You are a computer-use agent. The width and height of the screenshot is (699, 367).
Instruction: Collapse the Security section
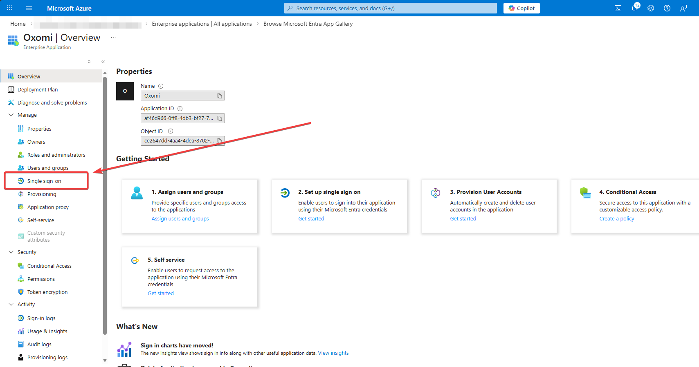[x=11, y=252]
